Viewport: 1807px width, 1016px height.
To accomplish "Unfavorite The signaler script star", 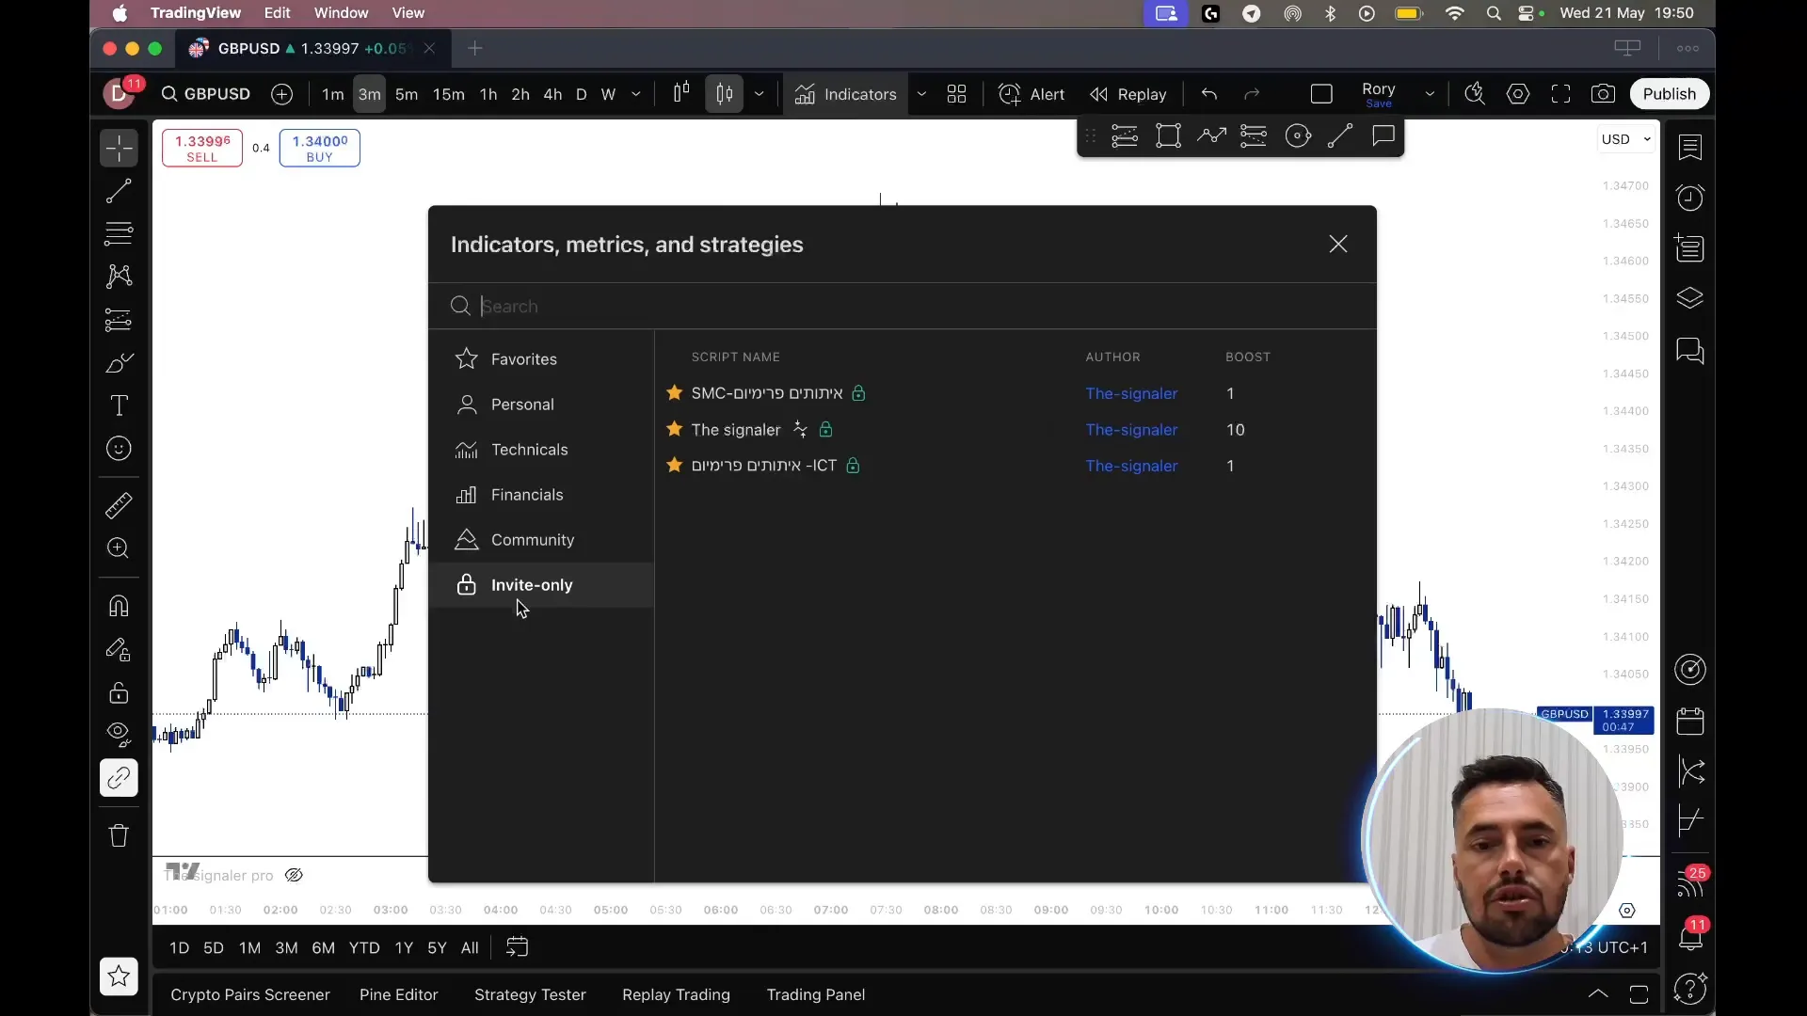I will click(x=674, y=429).
